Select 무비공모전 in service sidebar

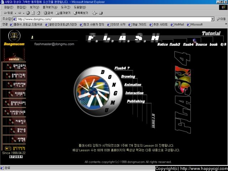tap(16, 67)
